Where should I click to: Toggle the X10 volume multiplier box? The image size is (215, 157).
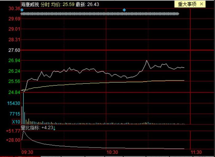(x=16, y=122)
